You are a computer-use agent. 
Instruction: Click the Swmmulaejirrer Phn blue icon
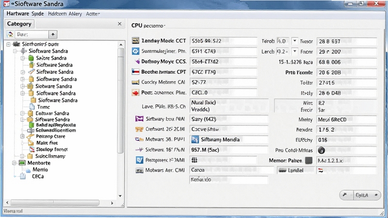[x=135, y=51]
